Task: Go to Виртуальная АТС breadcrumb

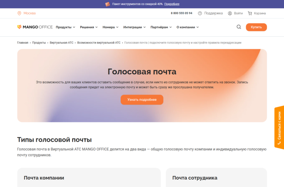Action: 62,43
